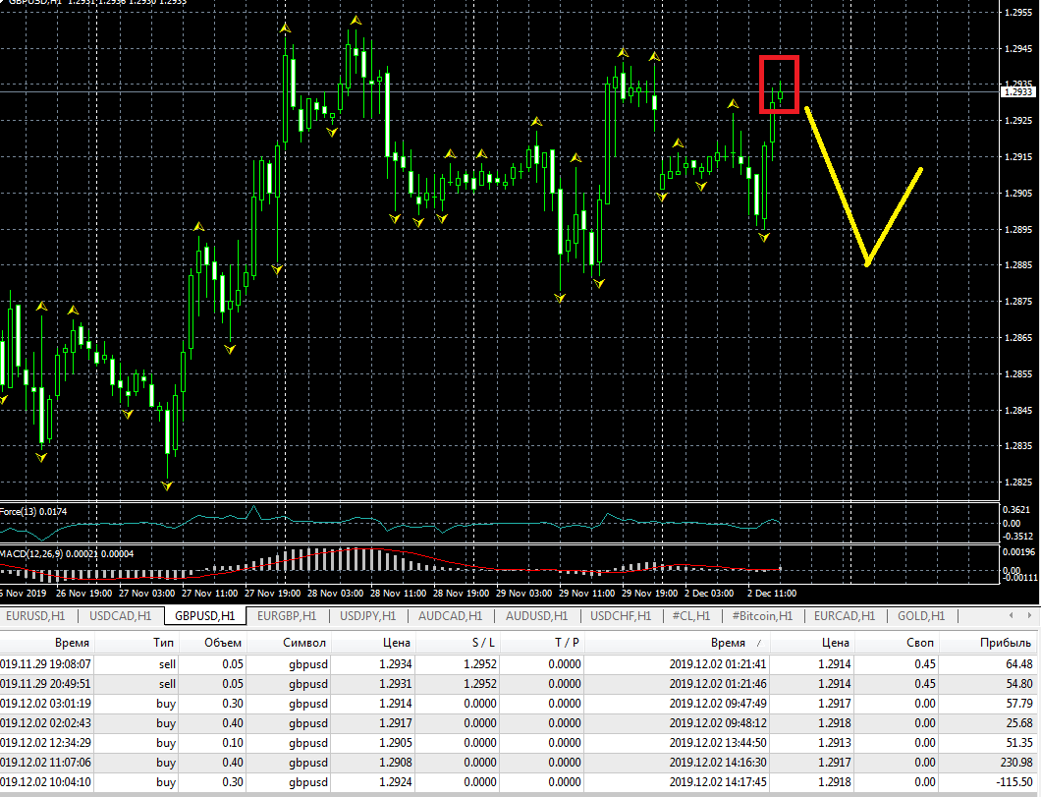Select the yellow V-shaped trend line
The width and height of the screenshot is (1041, 797).
(x=837, y=186)
